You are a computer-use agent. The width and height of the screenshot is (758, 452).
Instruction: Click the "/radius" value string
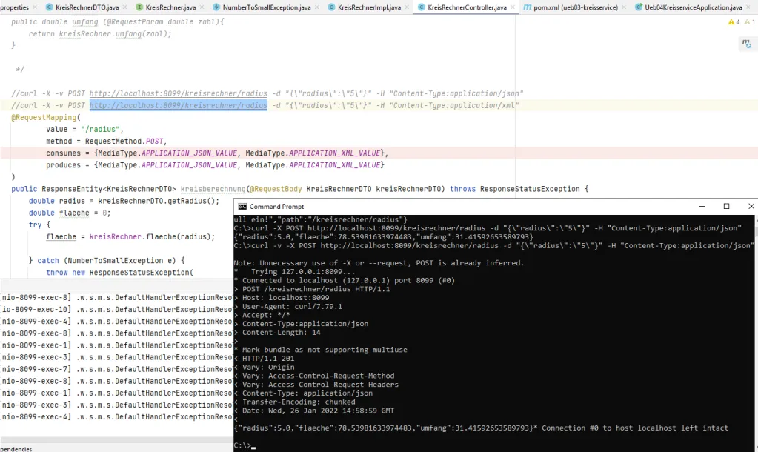tap(101, 129)
